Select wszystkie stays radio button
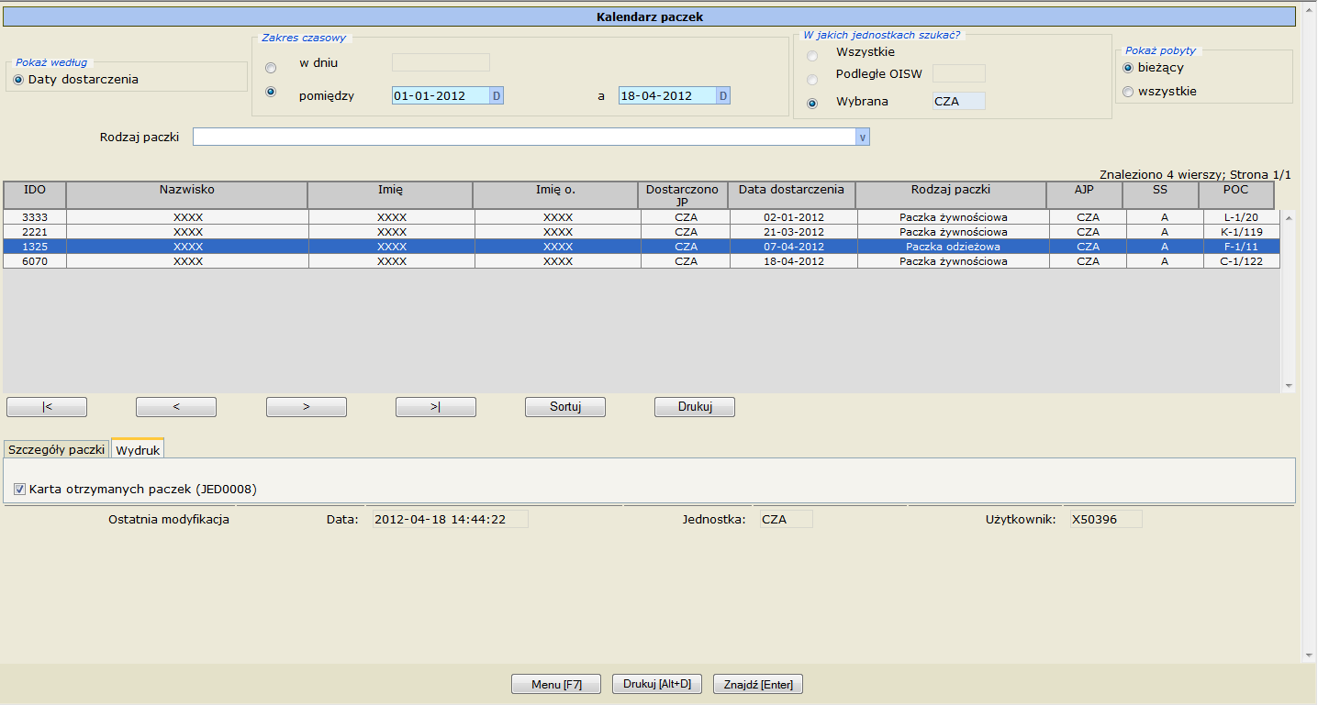1318x705 pixels. (x=1128, y=92)
